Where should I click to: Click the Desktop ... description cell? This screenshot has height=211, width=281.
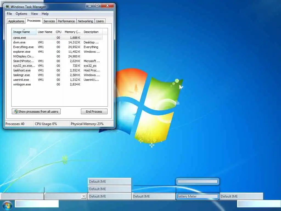(91, 42)
